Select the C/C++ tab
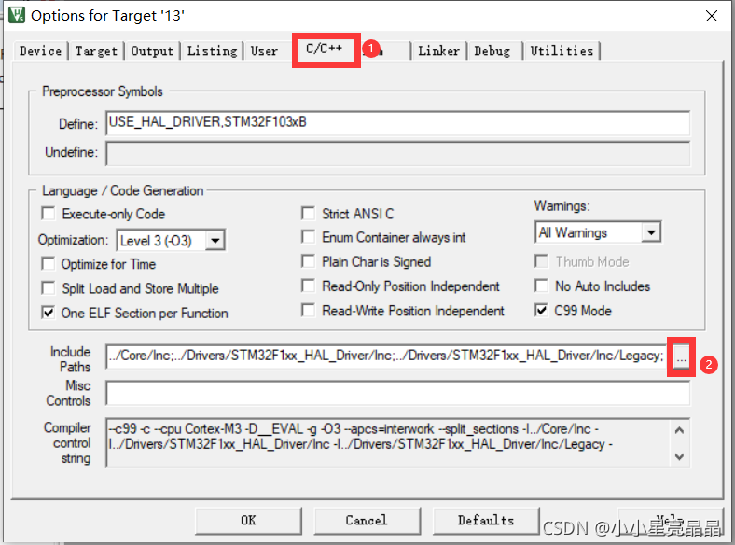The height and width of the screenshot is (545, 735). [325, 49]
